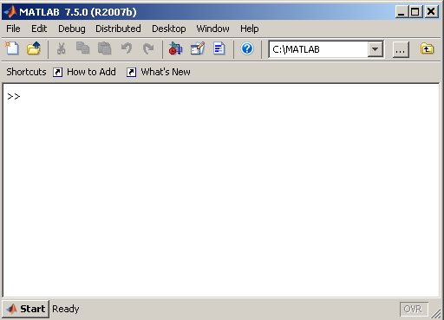Click the Ready status text

[66, 309]
